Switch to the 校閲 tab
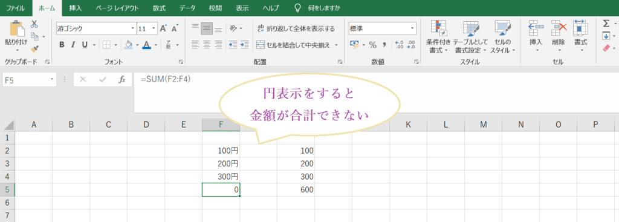This screenshot has width=619, height=222. (x=216, y=8)
